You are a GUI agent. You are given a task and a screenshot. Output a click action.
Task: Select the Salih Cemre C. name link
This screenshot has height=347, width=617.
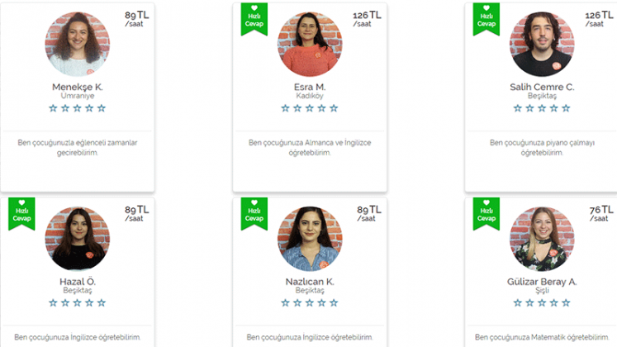point(542,87)
